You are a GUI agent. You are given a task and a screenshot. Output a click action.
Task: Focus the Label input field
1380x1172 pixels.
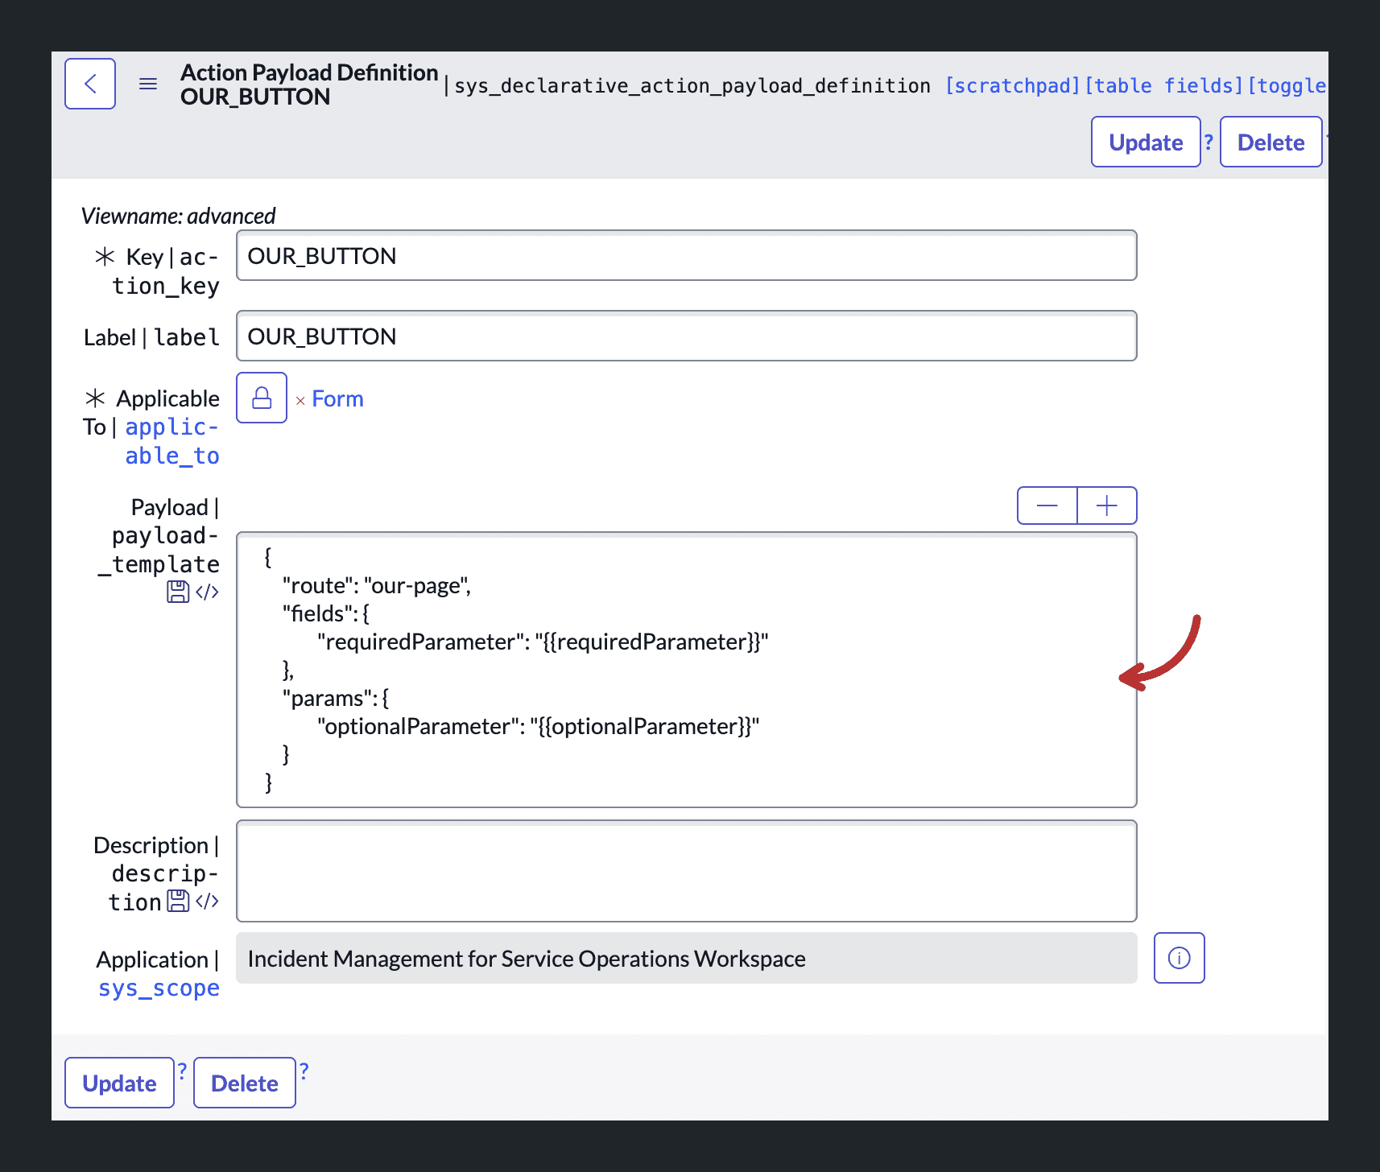tap(687, 336)
